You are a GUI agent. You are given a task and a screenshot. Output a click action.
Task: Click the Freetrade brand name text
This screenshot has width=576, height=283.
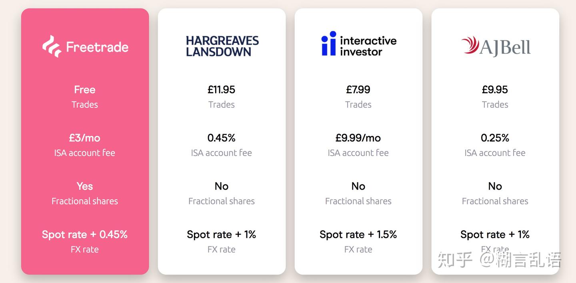(x=97, y=47)
